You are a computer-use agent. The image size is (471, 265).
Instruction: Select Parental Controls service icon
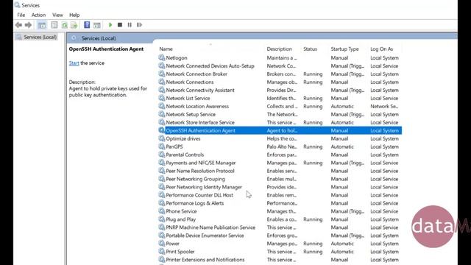162,155
